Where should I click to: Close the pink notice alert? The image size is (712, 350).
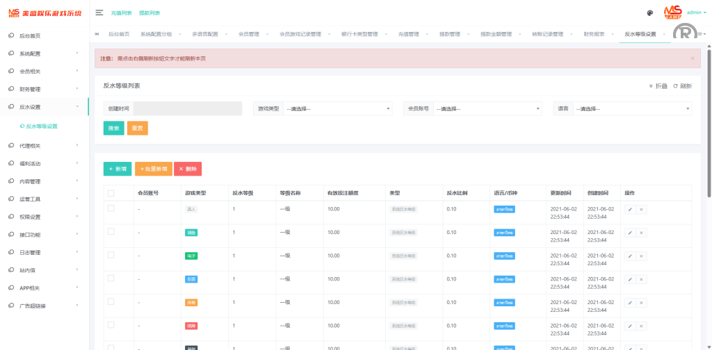693,58
